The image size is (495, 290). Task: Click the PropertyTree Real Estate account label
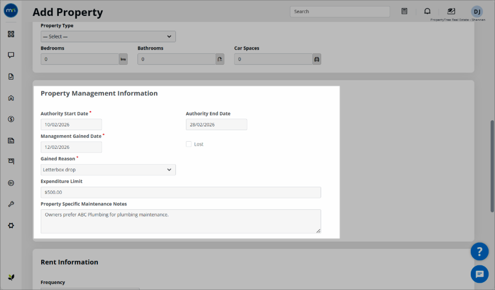[458, 20]
